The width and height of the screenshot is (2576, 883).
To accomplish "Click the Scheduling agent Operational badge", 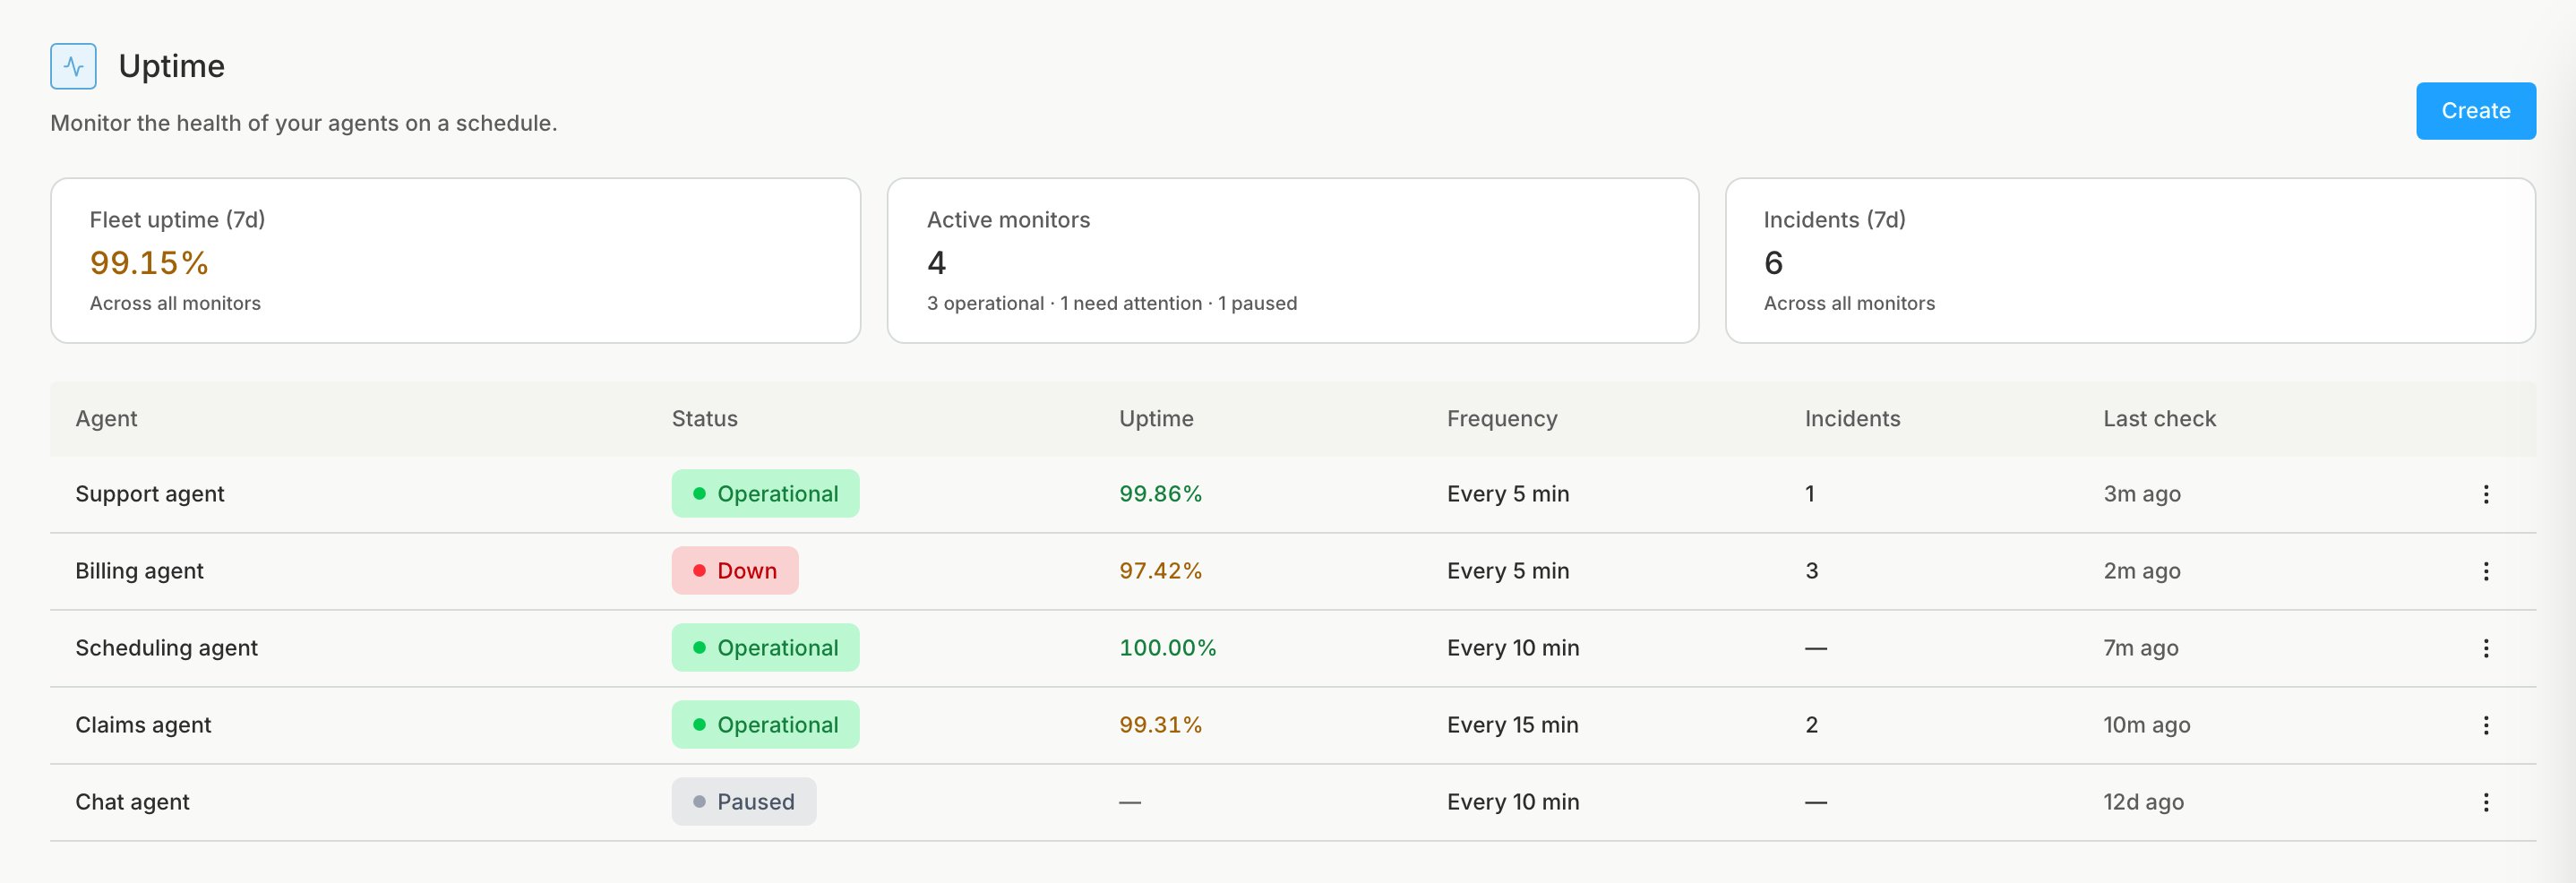I will tap(765, 648).
